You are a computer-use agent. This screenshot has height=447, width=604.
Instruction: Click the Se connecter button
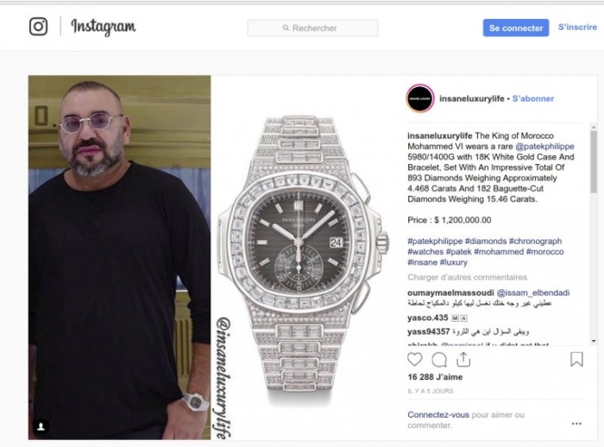coord(516,28)
